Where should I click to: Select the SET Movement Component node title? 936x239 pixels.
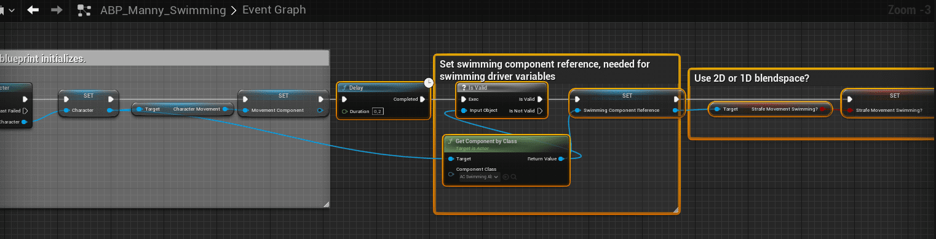(x=283, y=95)
